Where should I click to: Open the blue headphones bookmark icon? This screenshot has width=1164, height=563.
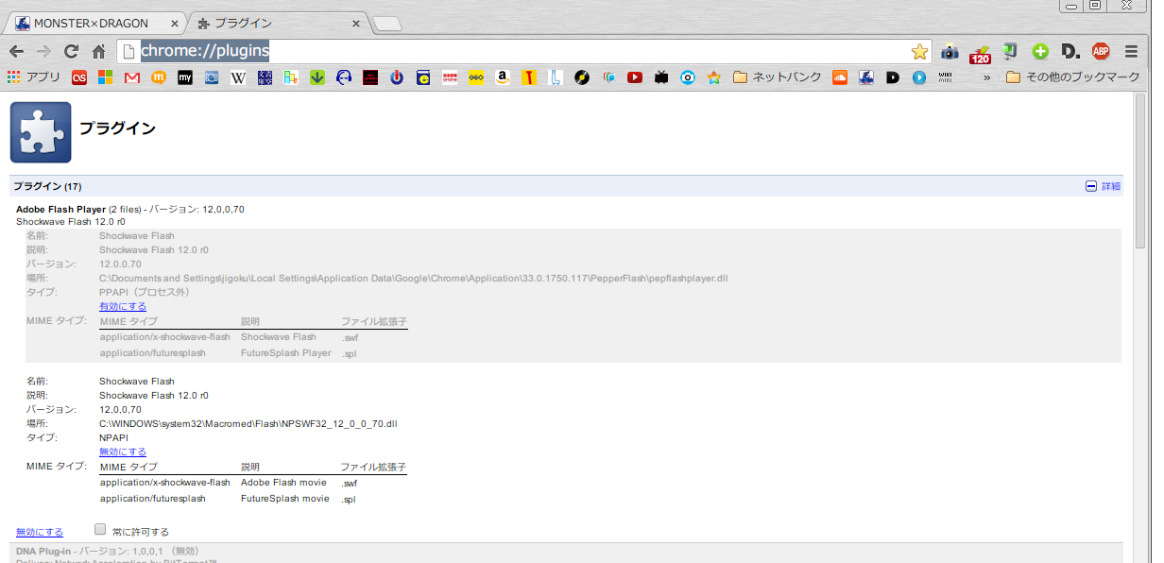344,77
